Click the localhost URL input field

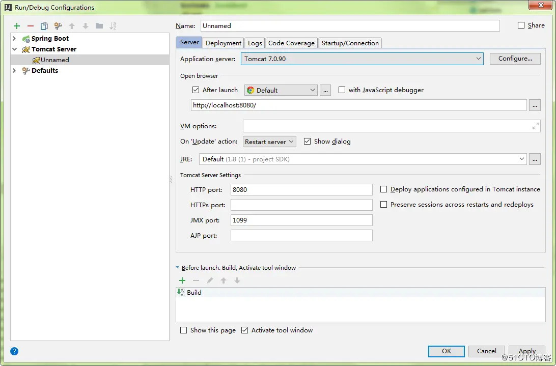(x=359, y=105)
